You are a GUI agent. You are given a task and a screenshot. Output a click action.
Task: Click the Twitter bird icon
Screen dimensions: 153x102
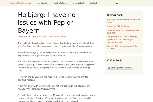[x=109, y=68]
